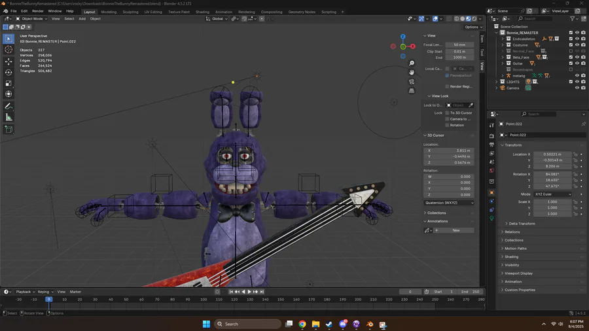
Task: Click the red X axis gizmo
Action: click(413, 46)
